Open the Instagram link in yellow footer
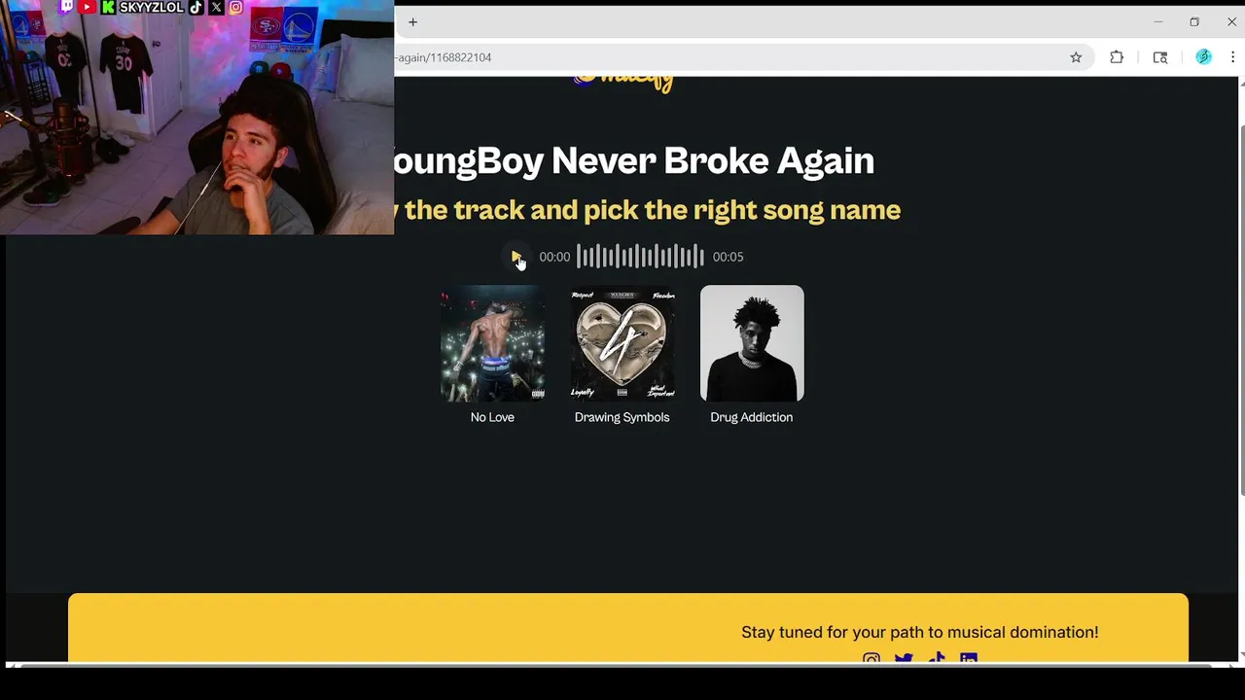Screen dimensions: 1245x700 click(x=871, y=660)
